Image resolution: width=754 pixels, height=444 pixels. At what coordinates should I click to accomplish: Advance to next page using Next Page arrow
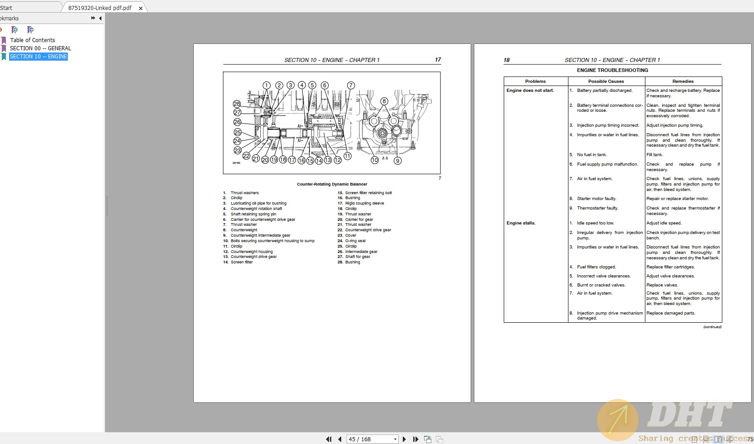point(405,439)
